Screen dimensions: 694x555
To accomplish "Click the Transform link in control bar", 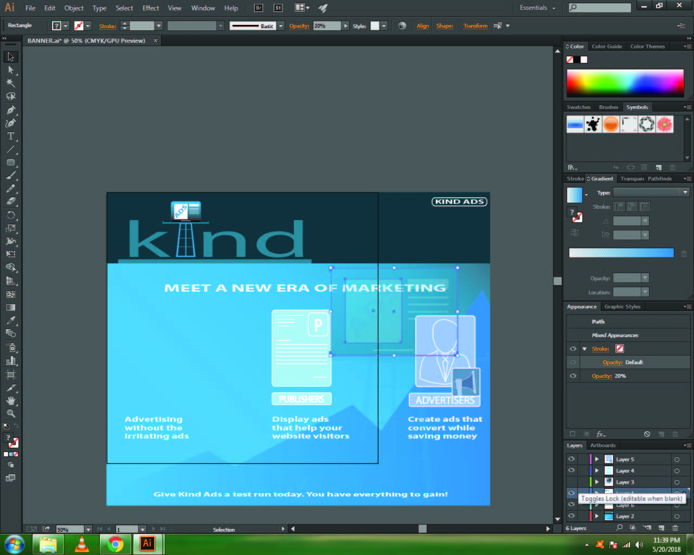I will tap(475, 25).
